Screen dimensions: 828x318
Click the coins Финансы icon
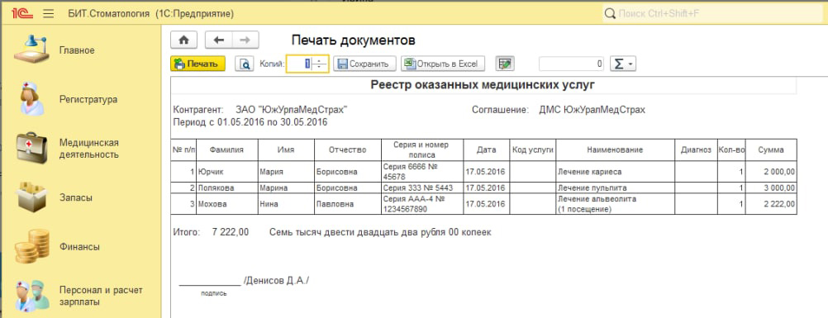pyautogui.click(x=31, y=247)
